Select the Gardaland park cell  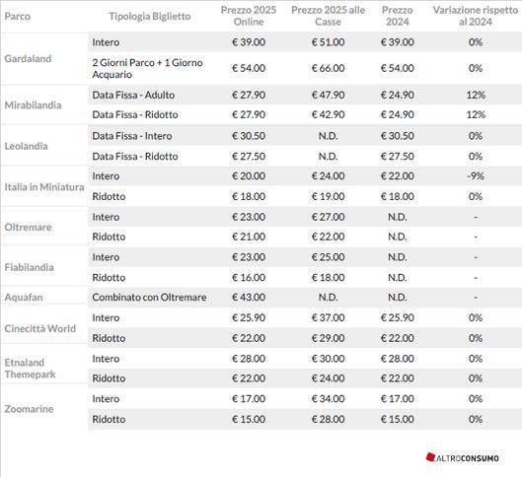pyautogui.click(x=28, y=59)
